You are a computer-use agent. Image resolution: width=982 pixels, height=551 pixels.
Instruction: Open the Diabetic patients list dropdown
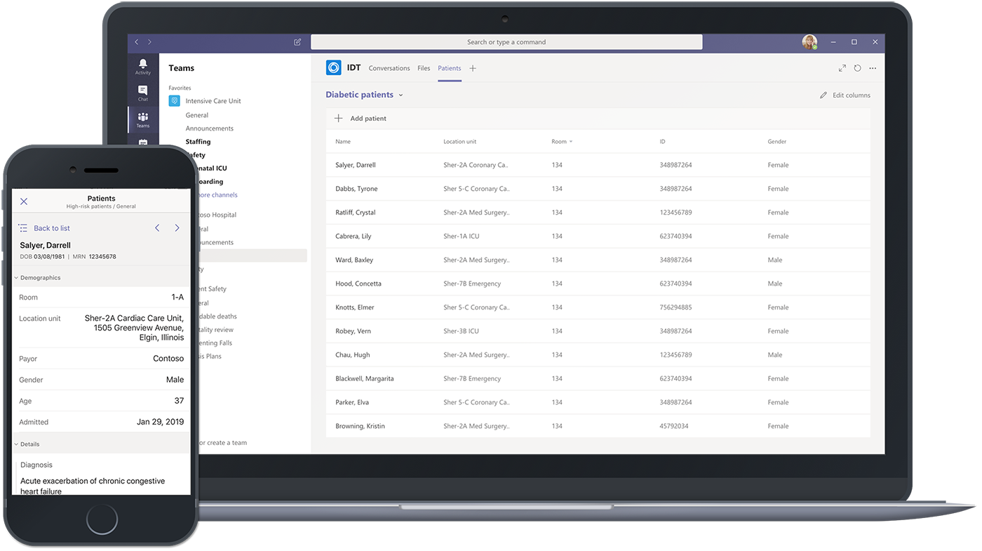click(400, 94)
